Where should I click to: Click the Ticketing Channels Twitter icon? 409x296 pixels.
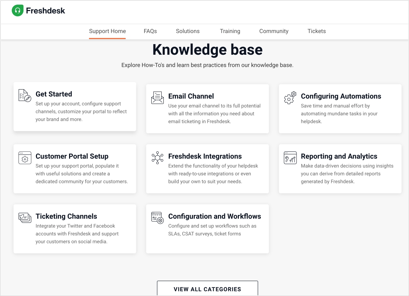click(x=25, y=217)
